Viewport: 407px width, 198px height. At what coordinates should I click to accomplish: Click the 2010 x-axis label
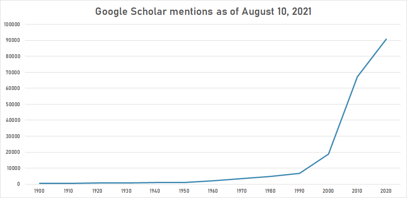(x=357, y=191)
